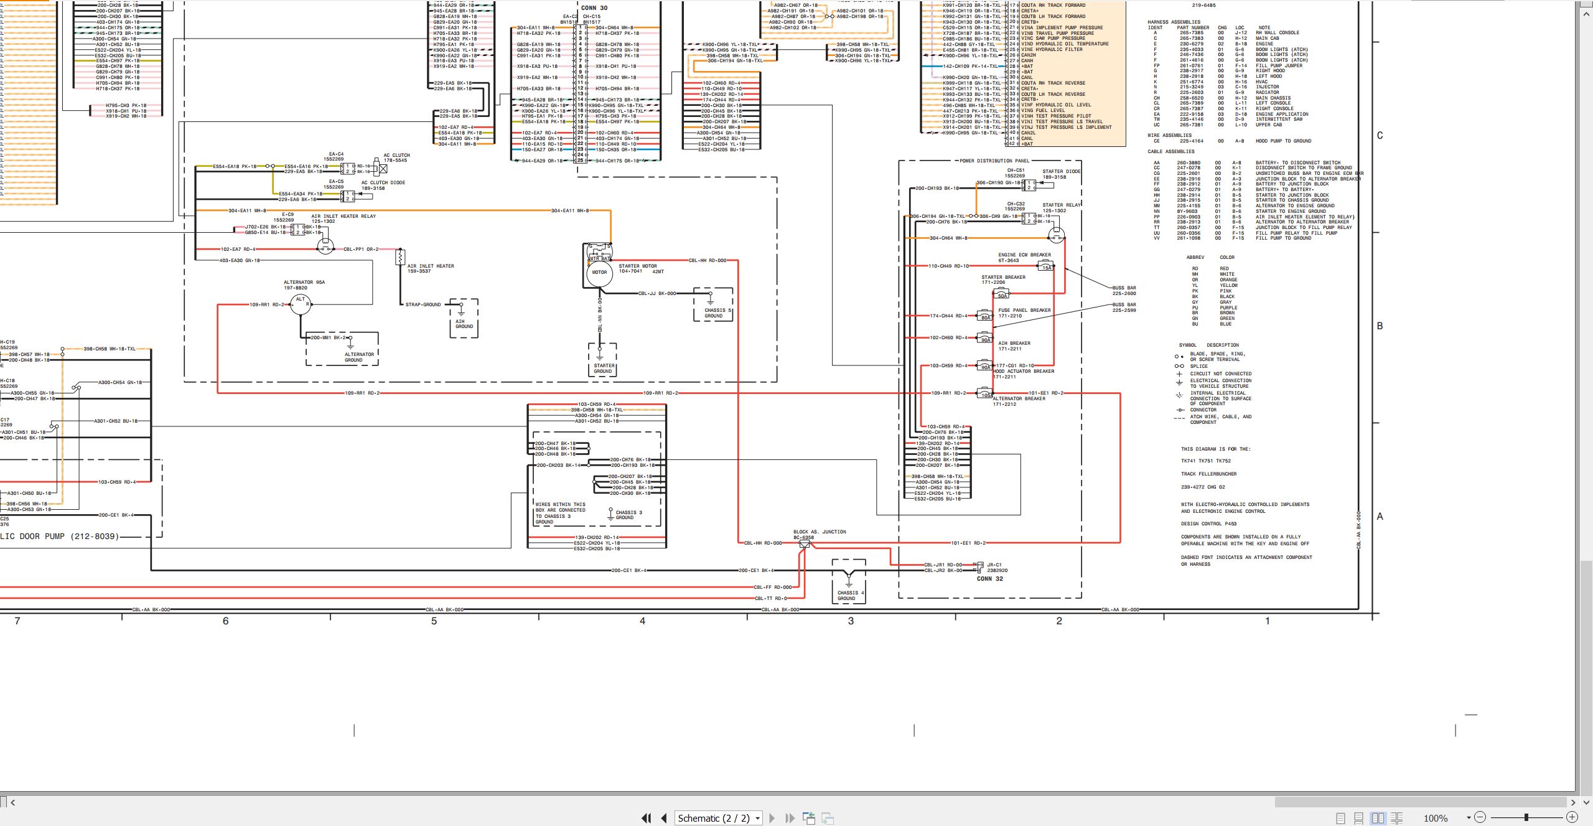Click the MOTOR circle symbol
The width and height of the screenshot is (1593, 826).
pyautogui.click(x=599, y=273)
